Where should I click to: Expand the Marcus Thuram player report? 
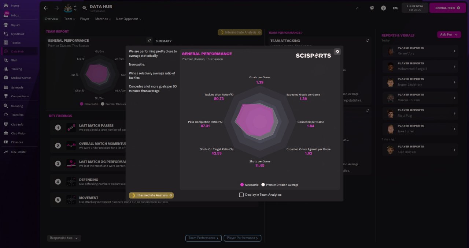coord(455,98)
